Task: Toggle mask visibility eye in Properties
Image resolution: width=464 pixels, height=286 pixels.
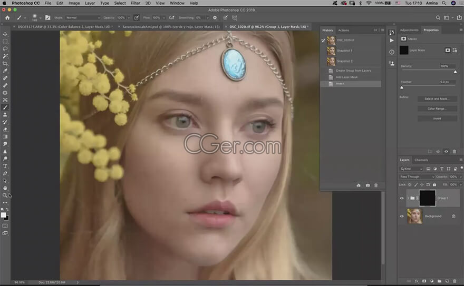Action: tap(446, 152)
